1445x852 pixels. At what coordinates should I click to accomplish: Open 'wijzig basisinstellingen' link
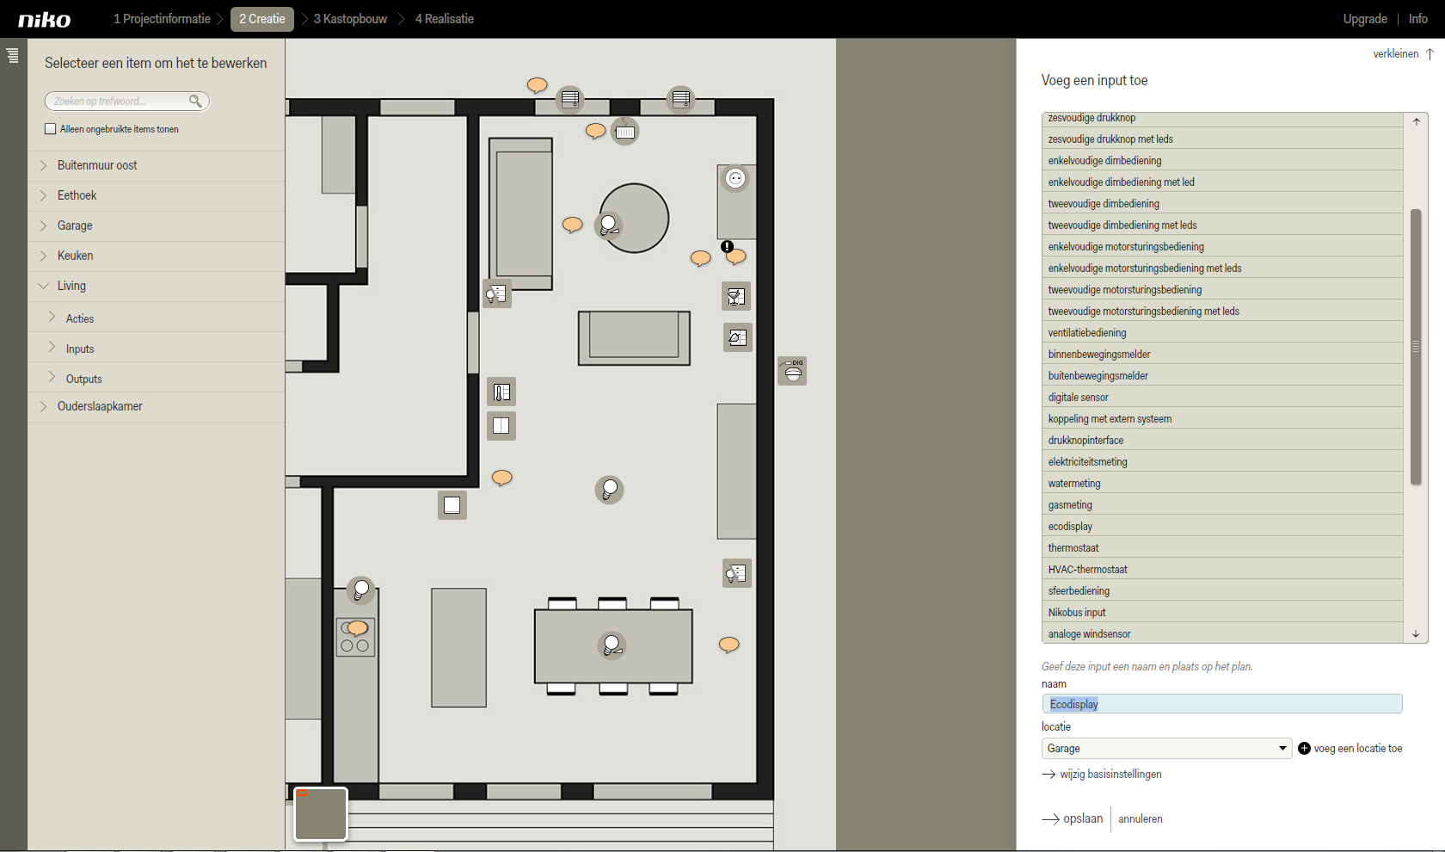pyautogui.click(x=1102, y=775)
